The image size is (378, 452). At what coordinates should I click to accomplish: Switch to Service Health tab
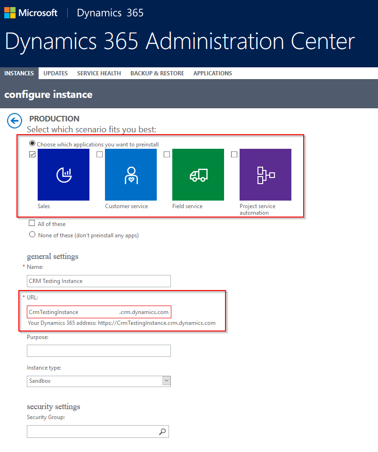[99, 73]
